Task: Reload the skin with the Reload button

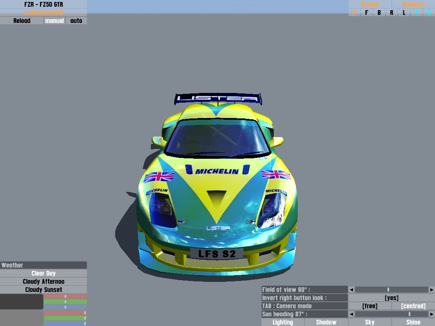Action: tap(22, 21)
